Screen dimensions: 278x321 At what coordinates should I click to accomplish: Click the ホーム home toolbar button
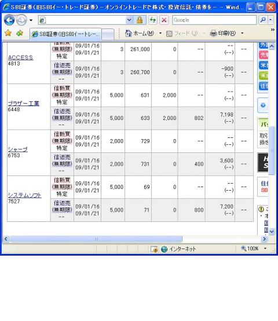click(140, 33)
